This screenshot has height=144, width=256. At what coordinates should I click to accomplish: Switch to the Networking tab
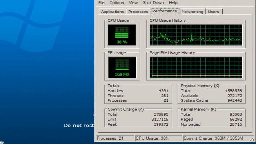click(x=192, y=12)
